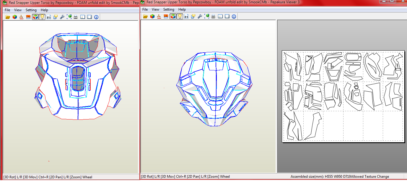Open the File menu in Pepakura Viewer 3 window
407x181 pixels.
145,9
